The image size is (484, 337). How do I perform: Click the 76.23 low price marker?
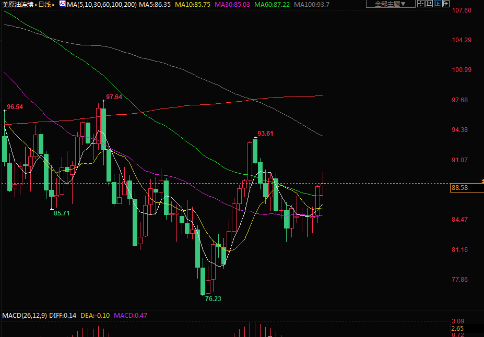pos(213,299)
